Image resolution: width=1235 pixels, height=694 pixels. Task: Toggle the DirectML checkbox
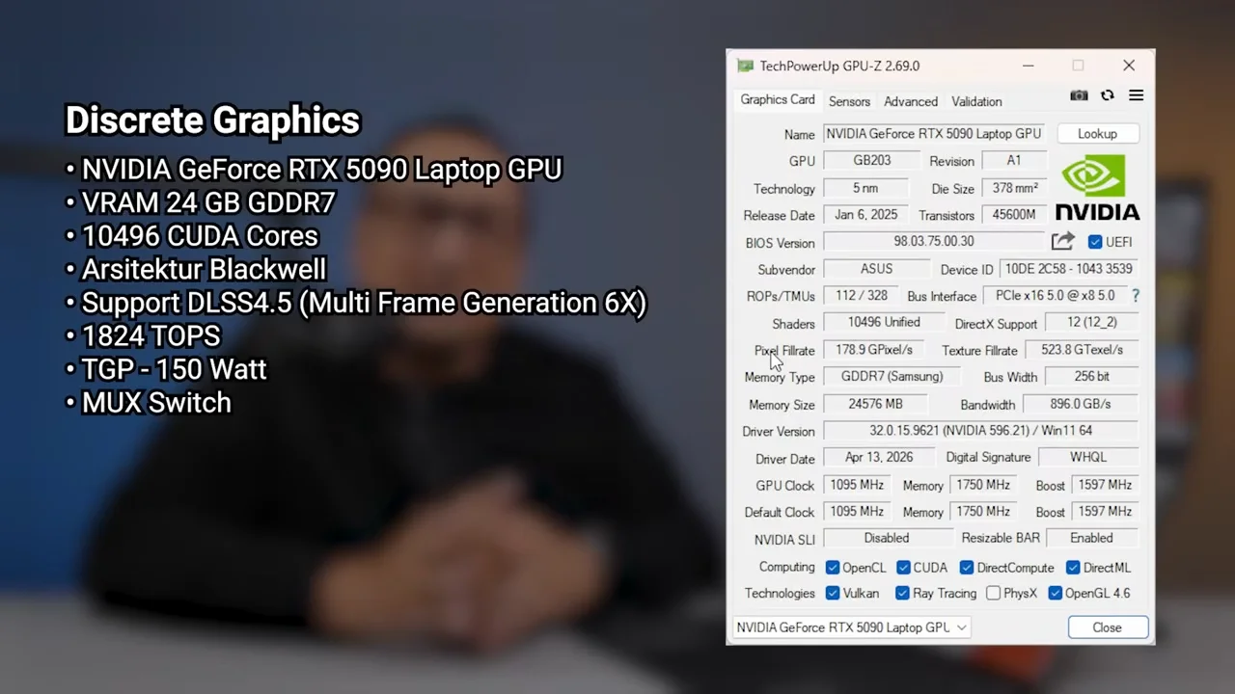click(x=1073, y=568)
